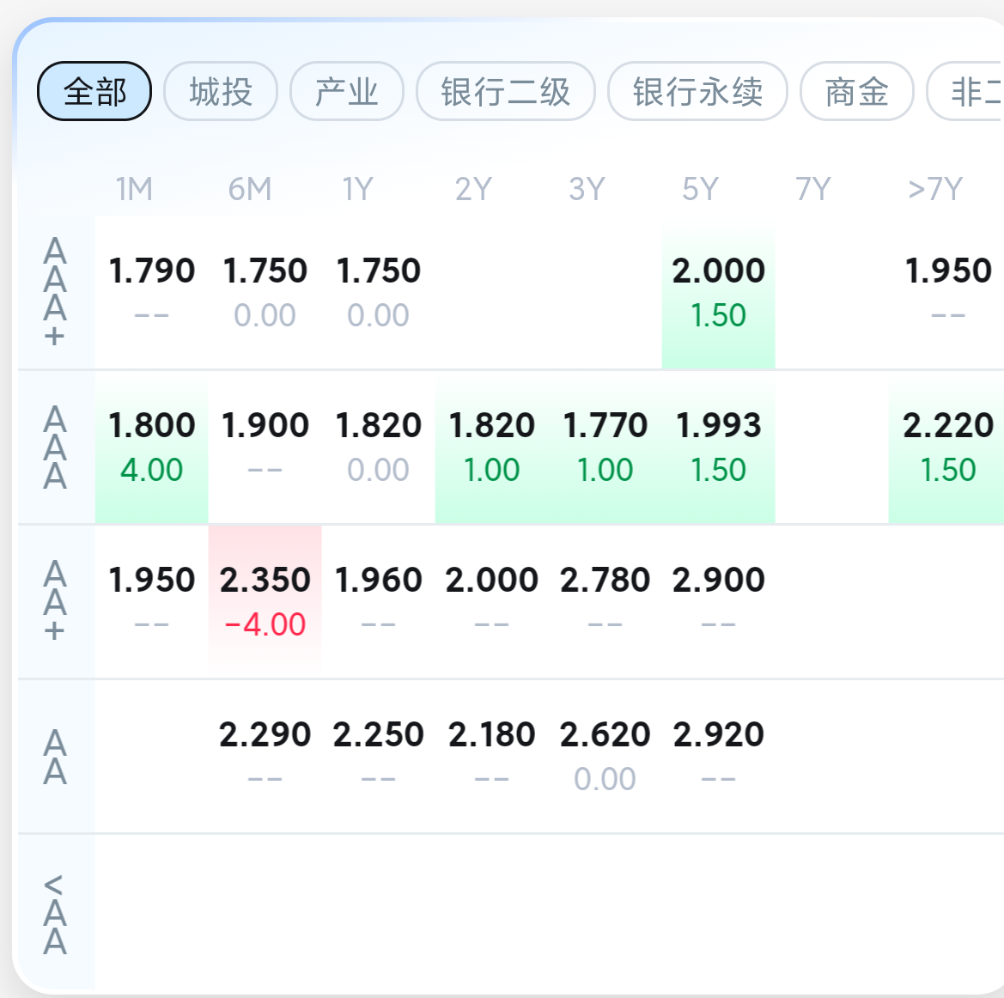Viewport: 1004px width, 998px height.
Task: Switch to the 城投 bond category
Action: coord(220,92)
